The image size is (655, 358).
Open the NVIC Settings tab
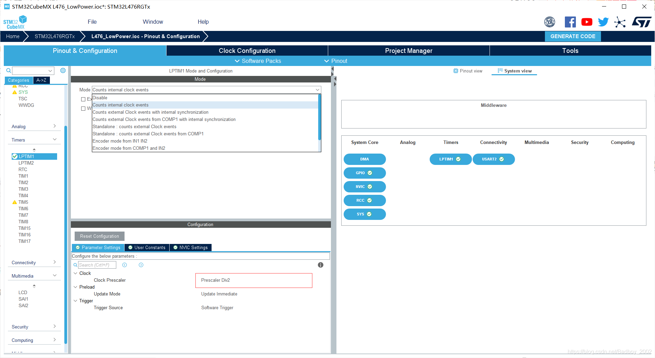tap(191, 247)
